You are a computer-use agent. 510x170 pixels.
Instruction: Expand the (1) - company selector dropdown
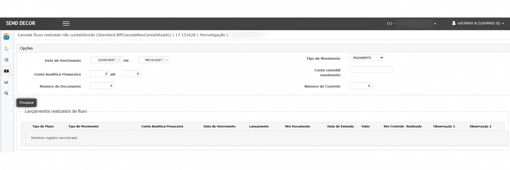click(412, 23)
